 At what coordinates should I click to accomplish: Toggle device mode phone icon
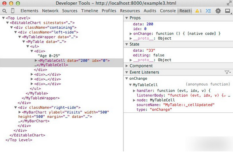[x=13, y=11]
